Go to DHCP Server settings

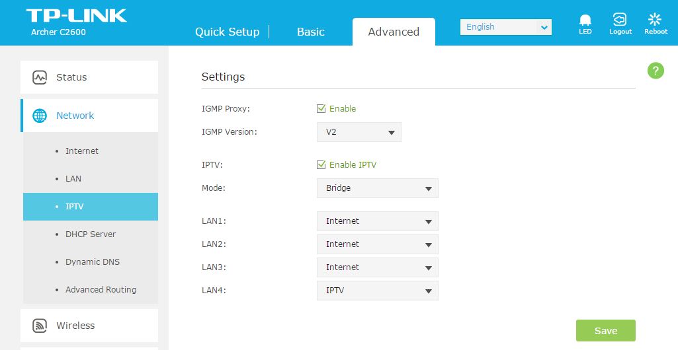click(x=91, y=234)
